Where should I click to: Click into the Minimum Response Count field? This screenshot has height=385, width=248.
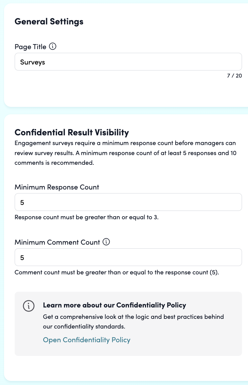128,202
